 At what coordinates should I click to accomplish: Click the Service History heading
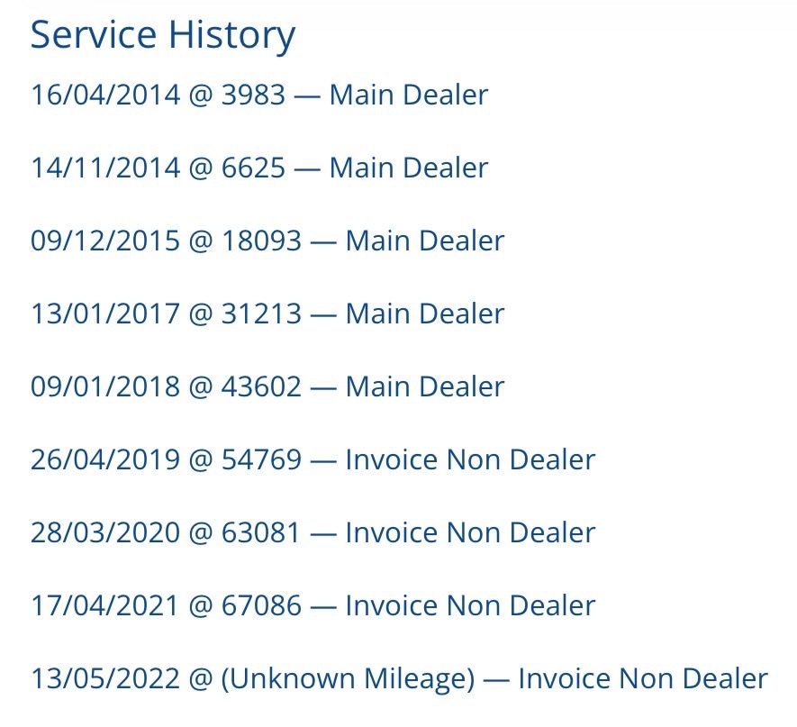[163, 36]
